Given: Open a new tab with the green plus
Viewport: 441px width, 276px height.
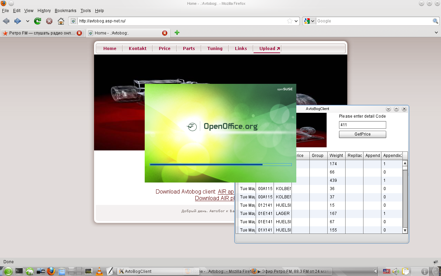Looking at the screenshot, I should pos(177,32).
